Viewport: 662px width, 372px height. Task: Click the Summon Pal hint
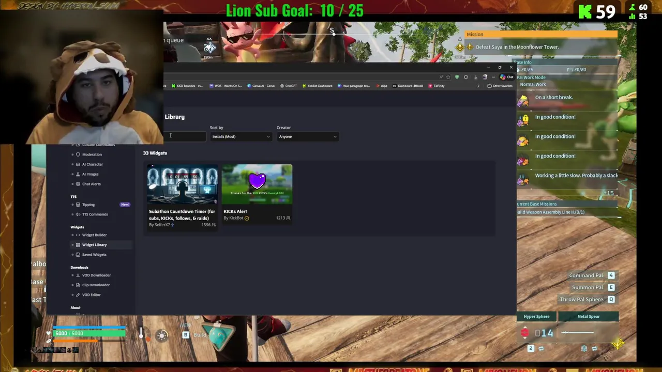coord(594,287)
